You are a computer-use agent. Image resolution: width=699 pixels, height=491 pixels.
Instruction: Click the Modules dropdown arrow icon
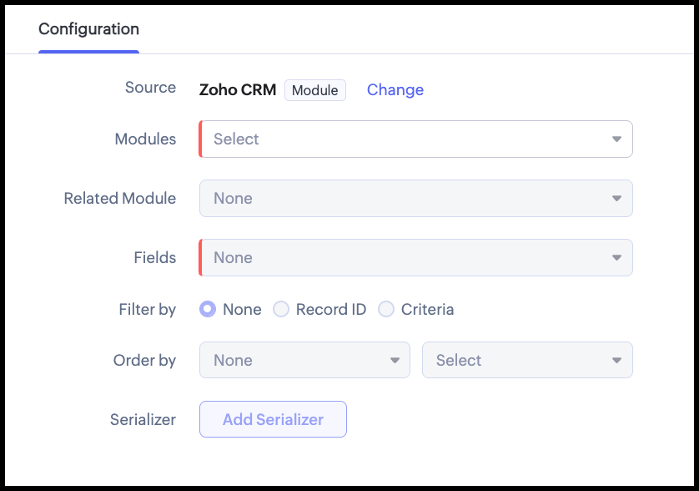click(x=616, y=139)
